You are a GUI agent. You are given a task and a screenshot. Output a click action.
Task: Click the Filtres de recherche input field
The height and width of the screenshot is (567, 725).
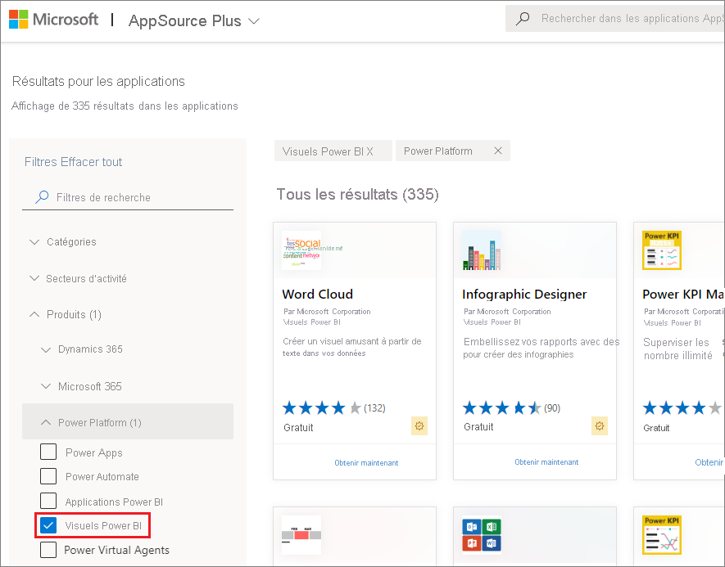(128, 198)
